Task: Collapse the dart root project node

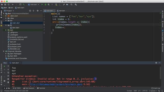Action: [4, 14]
